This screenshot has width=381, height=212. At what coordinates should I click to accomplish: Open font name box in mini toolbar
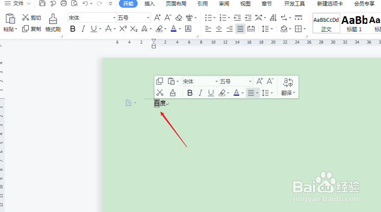200,81
